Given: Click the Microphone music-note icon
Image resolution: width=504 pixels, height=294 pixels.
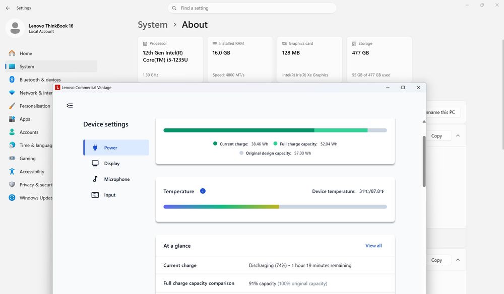Looking at the screenshot, I should [x=95, y=179].
